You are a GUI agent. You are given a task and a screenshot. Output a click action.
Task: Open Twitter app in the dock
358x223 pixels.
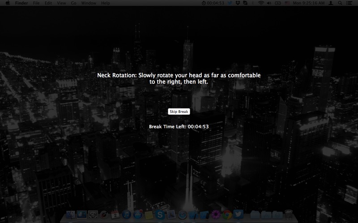click(238, 215)
